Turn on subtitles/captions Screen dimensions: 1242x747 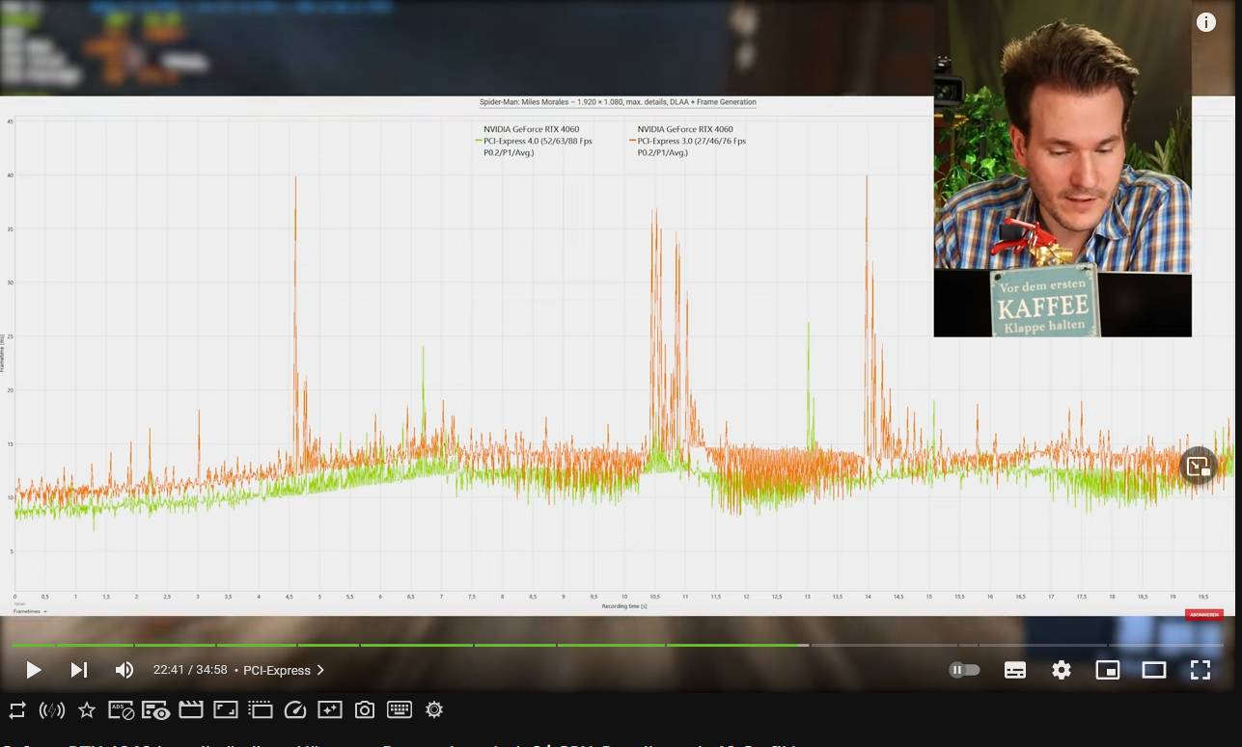pos(1015,670)
